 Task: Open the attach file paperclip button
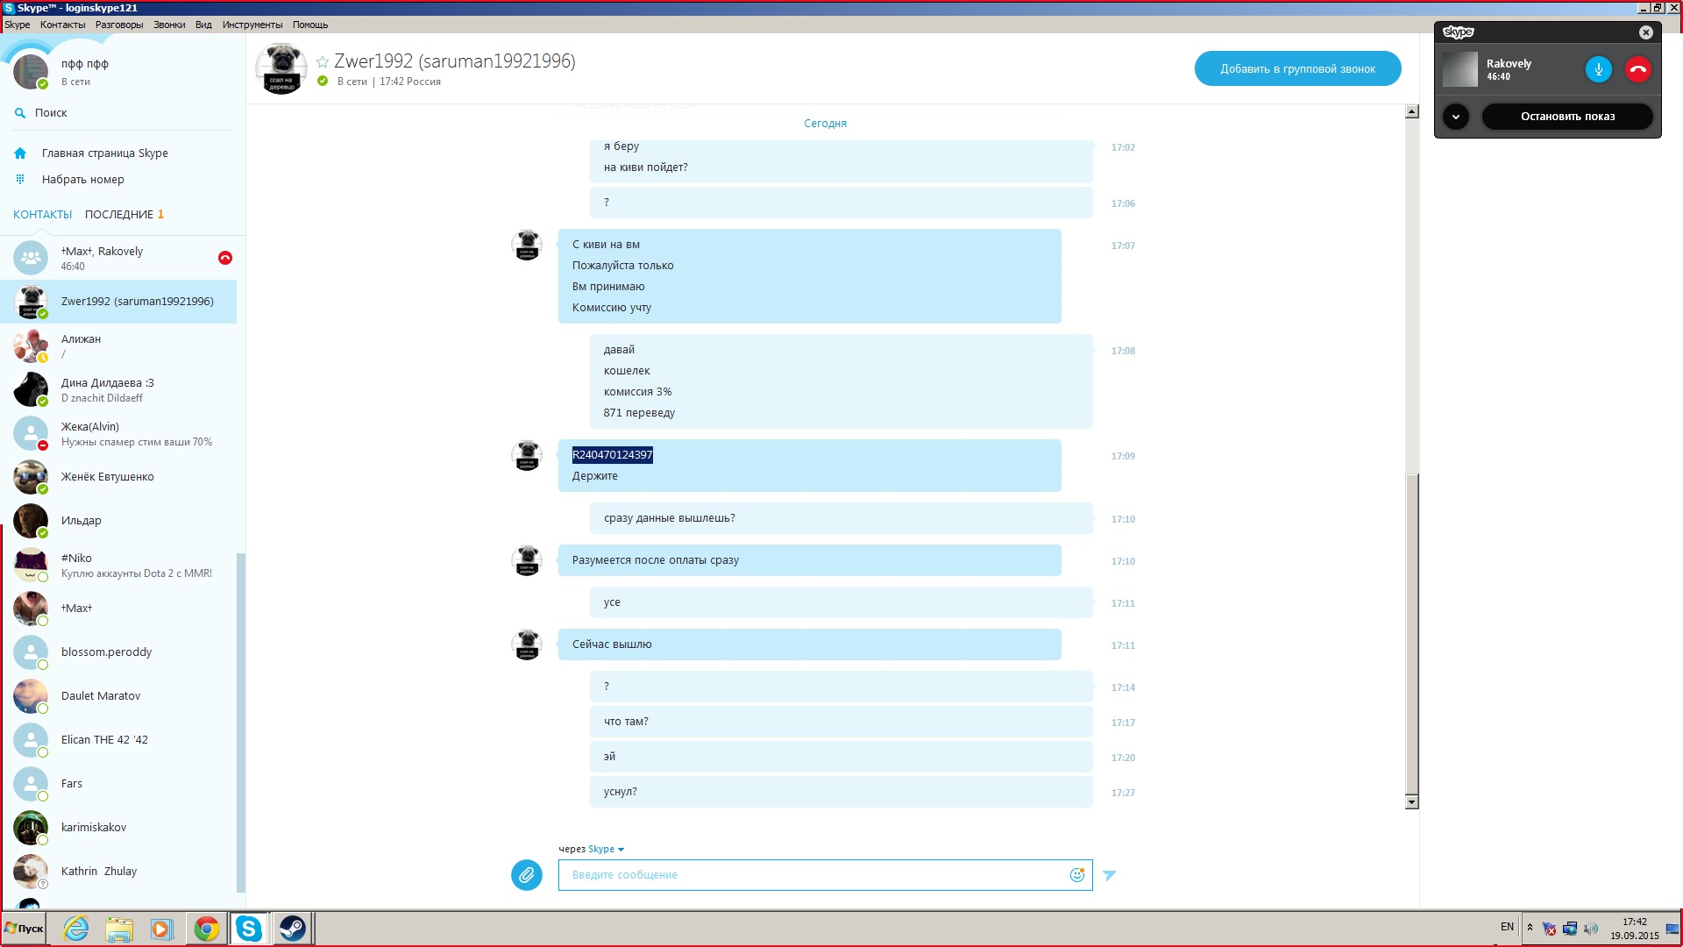[x=526, y=874]
